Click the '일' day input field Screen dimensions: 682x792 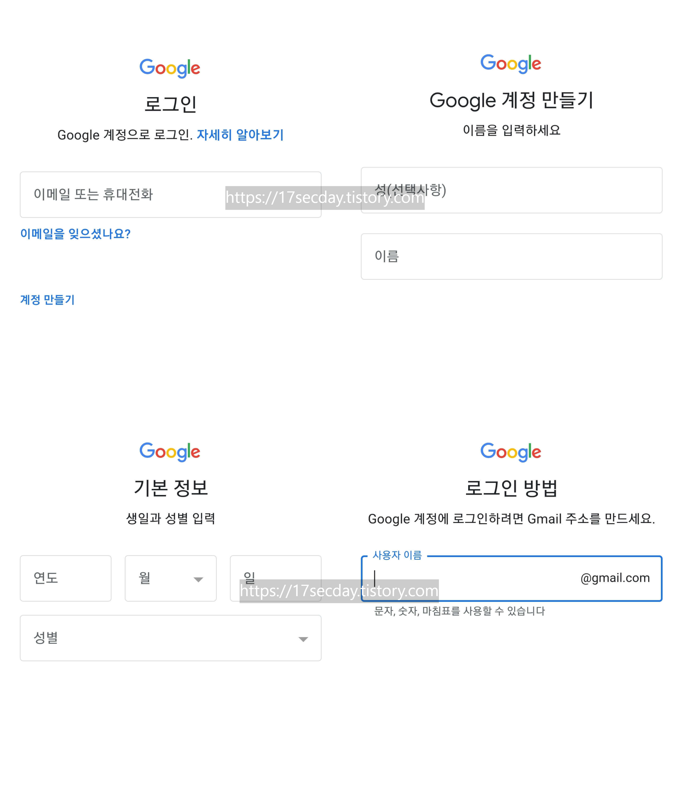(x=276, y=578)
